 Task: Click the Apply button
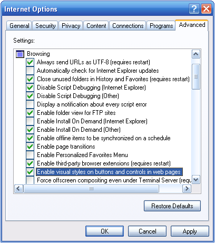click(x=190, y=231)
